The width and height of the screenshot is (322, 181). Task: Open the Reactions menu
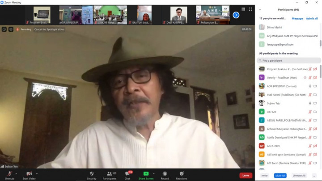[181, 173]
